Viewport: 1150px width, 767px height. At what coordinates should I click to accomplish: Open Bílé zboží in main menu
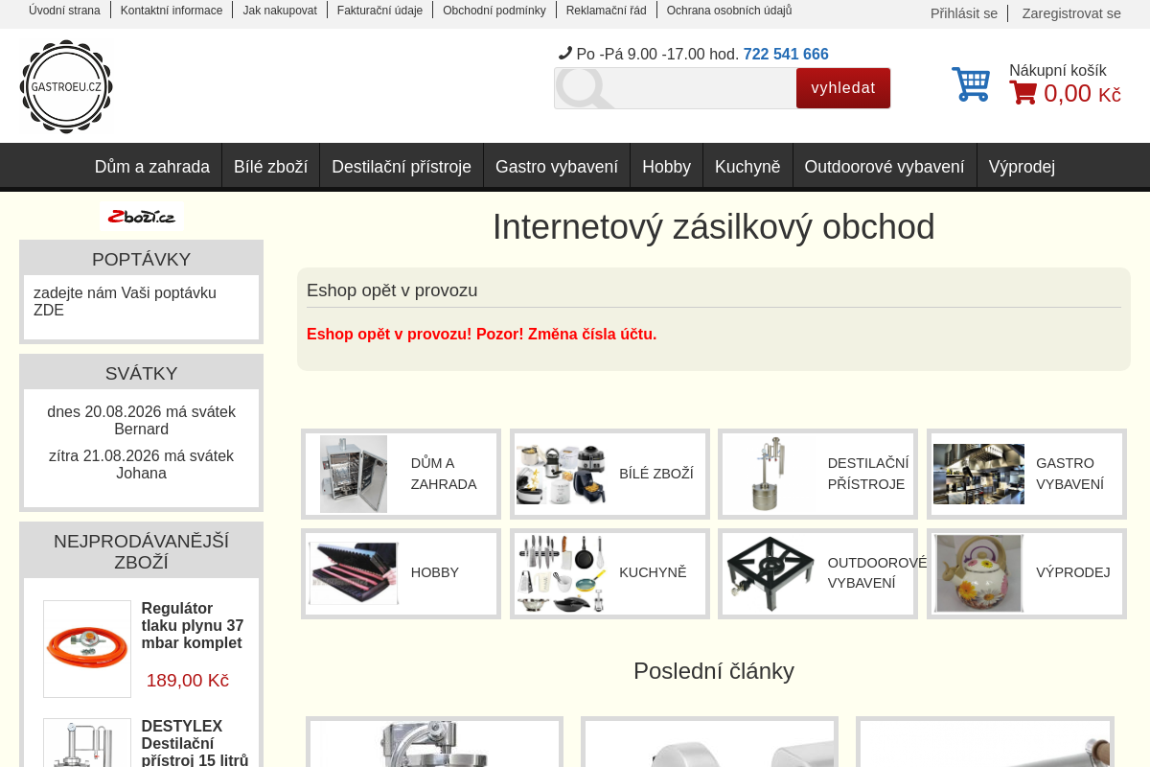click(271, 167)
